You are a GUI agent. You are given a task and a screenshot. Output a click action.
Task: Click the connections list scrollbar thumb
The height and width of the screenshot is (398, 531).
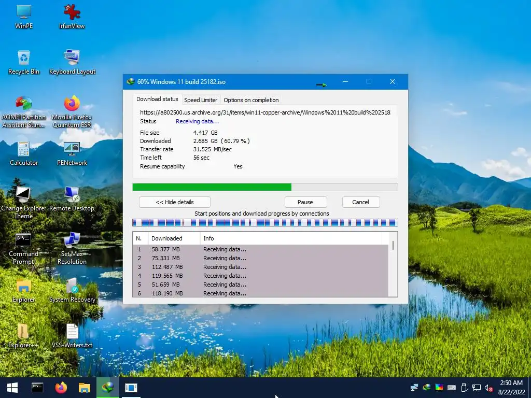click(x=393, y=245)
